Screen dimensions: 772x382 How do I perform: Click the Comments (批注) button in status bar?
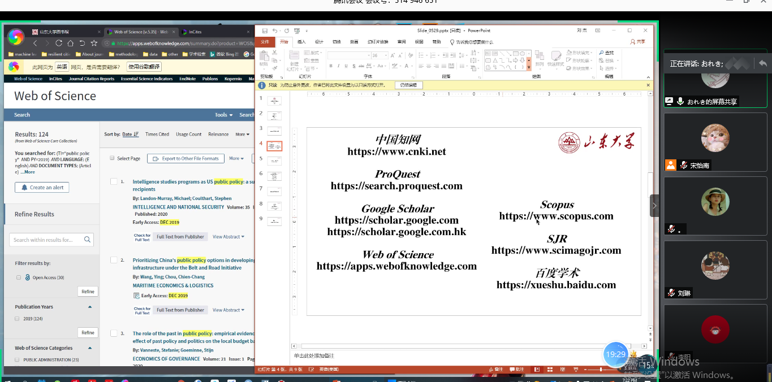click(516, 370)
